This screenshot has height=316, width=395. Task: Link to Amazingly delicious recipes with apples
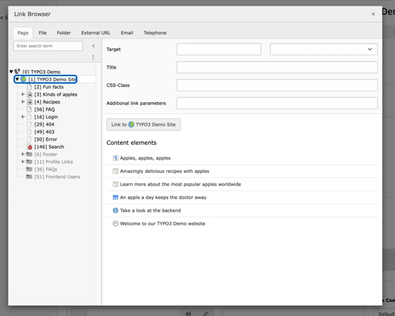coord(164,171)
